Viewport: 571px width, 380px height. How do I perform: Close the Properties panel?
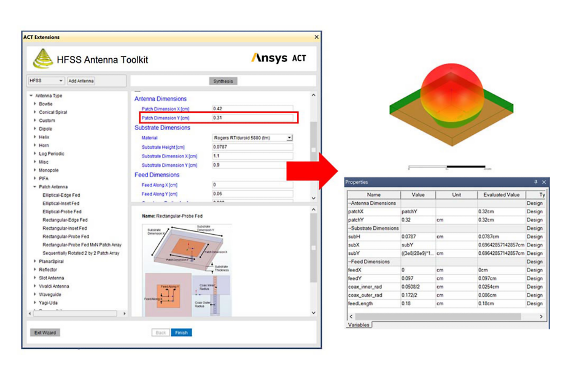coord(544,182)
